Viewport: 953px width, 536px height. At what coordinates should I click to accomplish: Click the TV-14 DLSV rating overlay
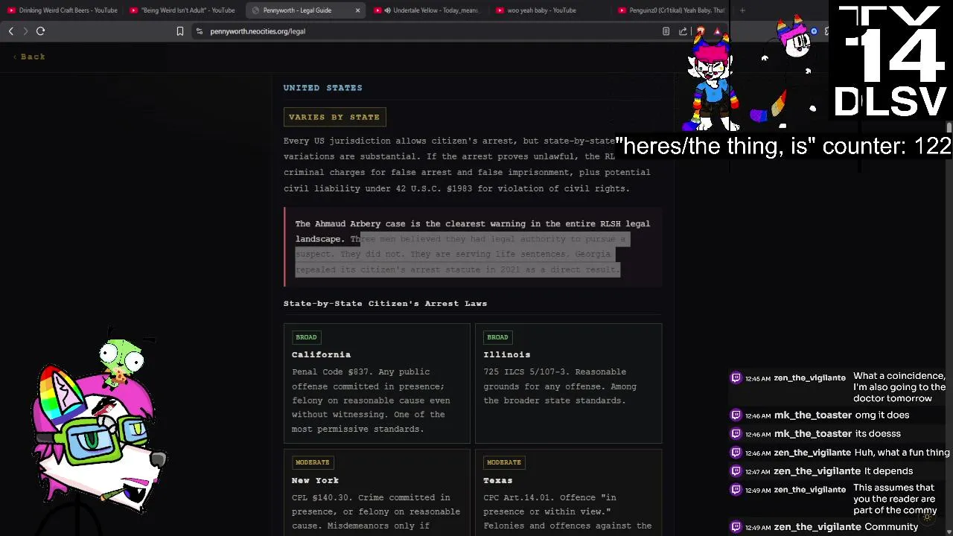(x=889, y=61)
